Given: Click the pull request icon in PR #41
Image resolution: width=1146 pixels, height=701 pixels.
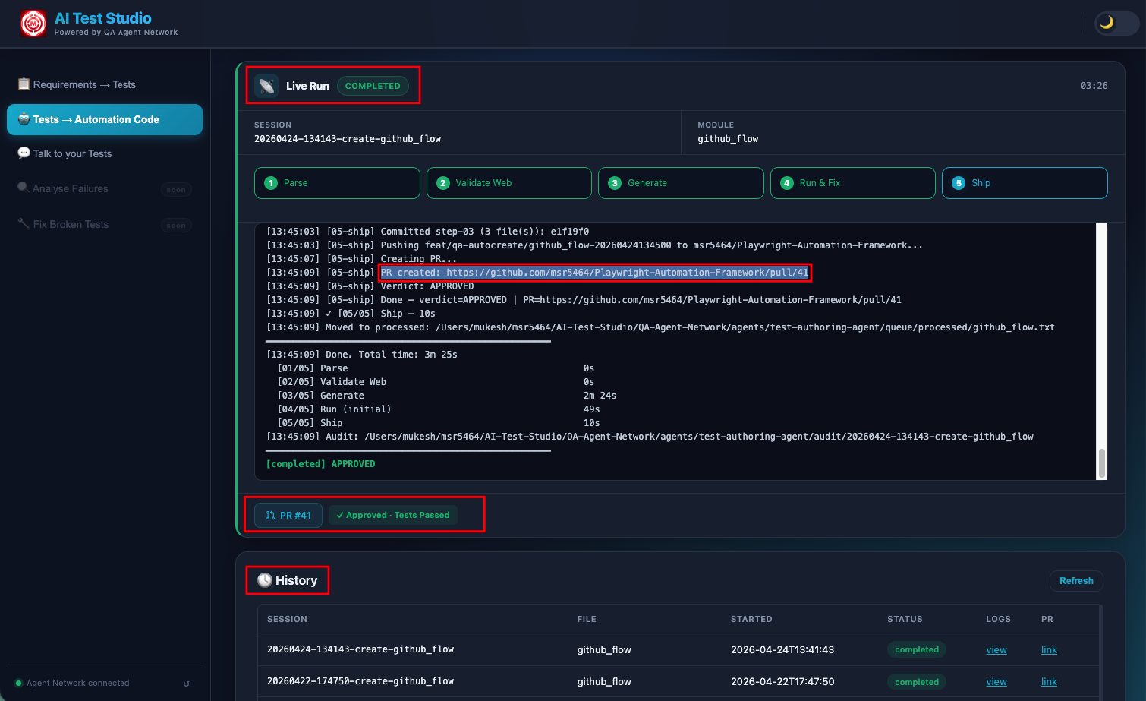Looking at the screenshot, I should point(270,515).
